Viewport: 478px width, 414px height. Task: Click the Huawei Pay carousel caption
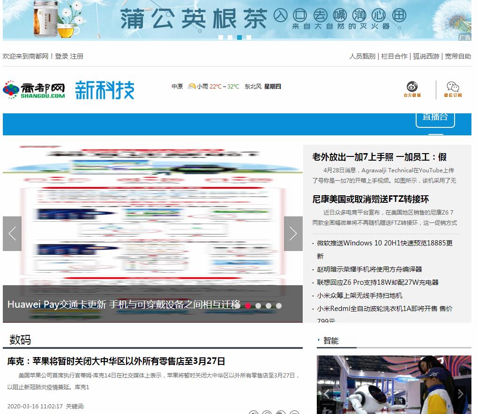[124, 304]
